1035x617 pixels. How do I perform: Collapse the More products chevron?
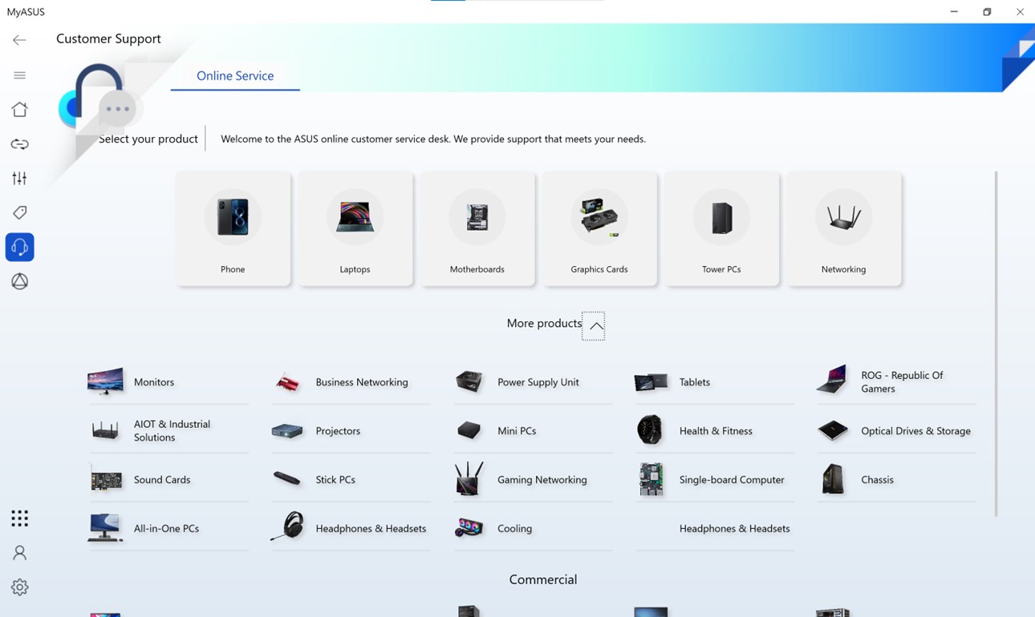click(594, 326)
